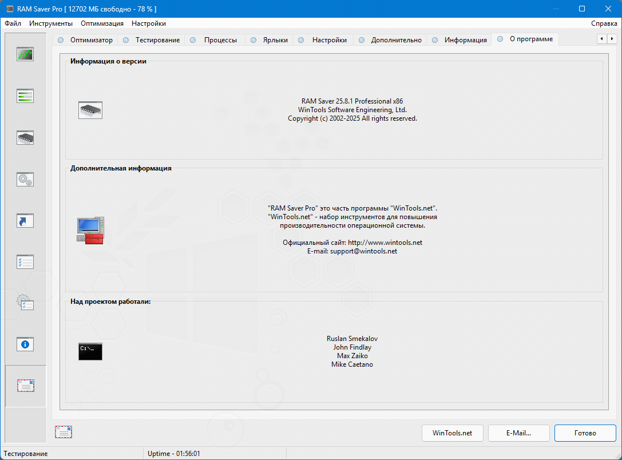Switch to the Оптимизатор tab

pos(86,39)
